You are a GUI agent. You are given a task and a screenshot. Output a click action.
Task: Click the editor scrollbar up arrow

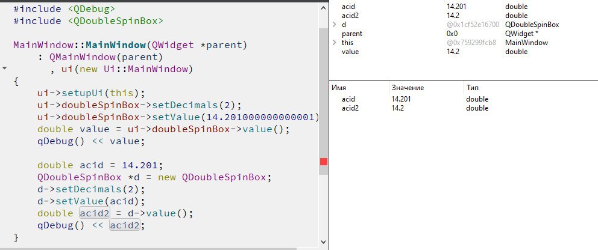[323, 7]
